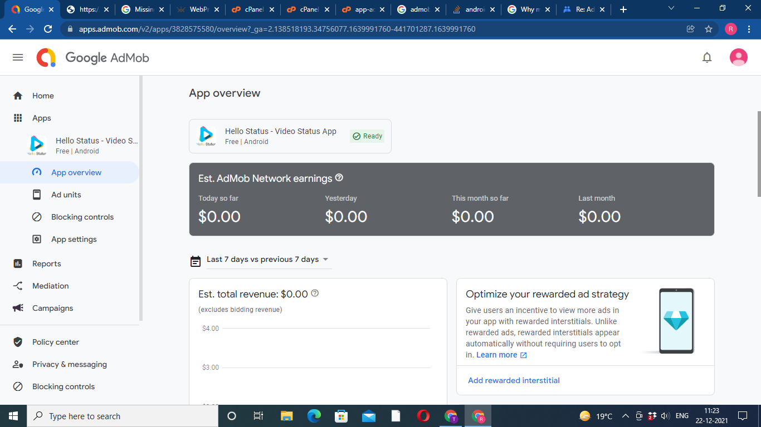The width and height of the screenshot is (761, 427).
Task: Reload the page in Chrome
Action: click(48, 29)
